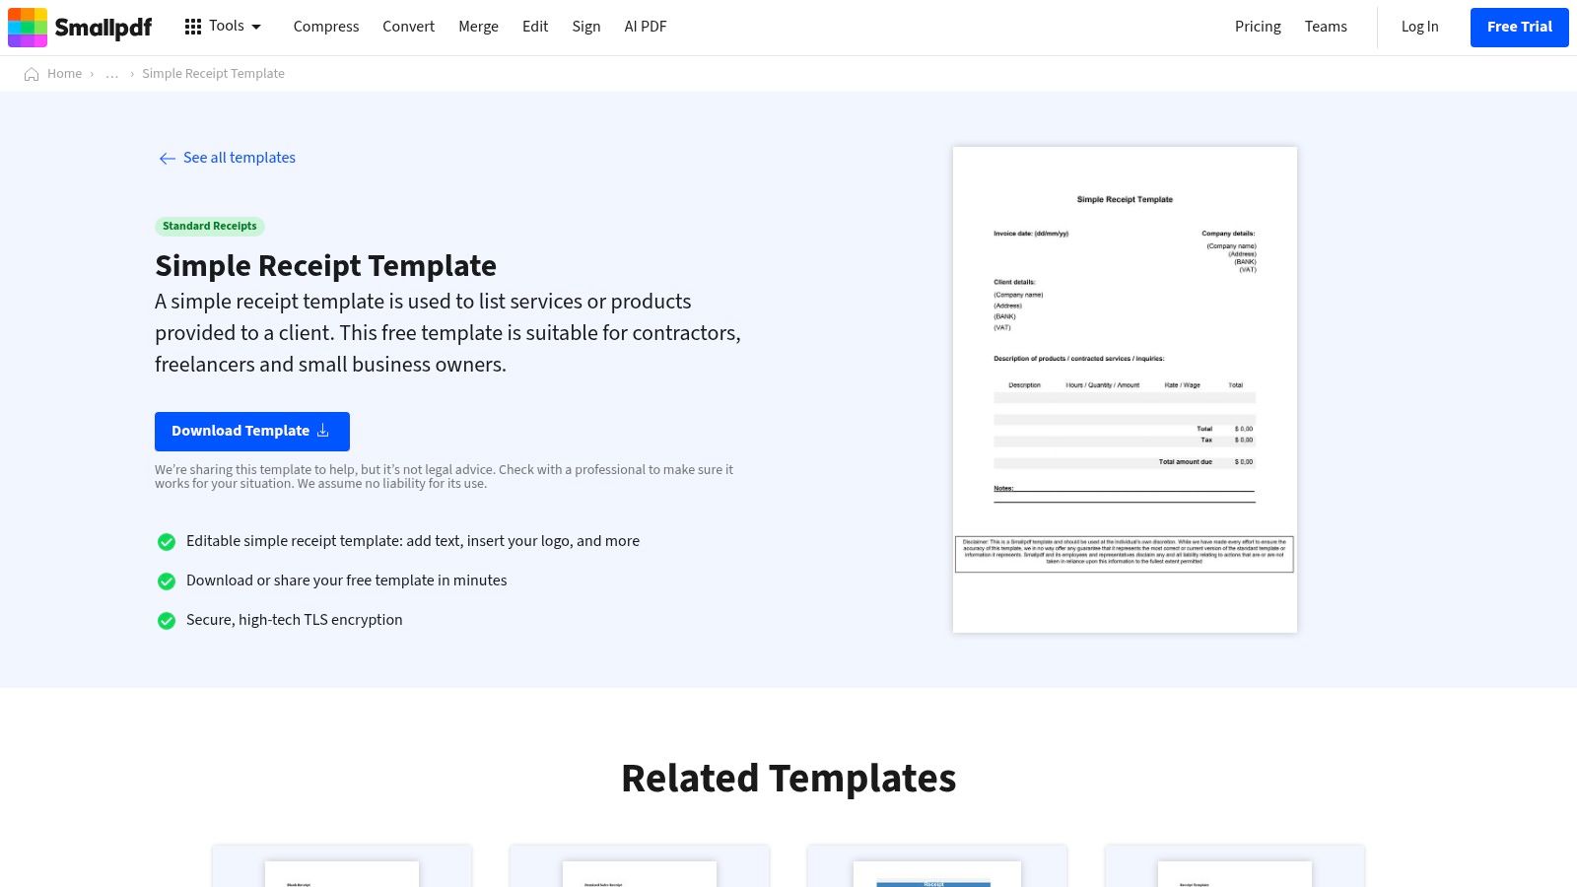Click the Log In link
1577x887 pixels.
(x=1419, y=27)
